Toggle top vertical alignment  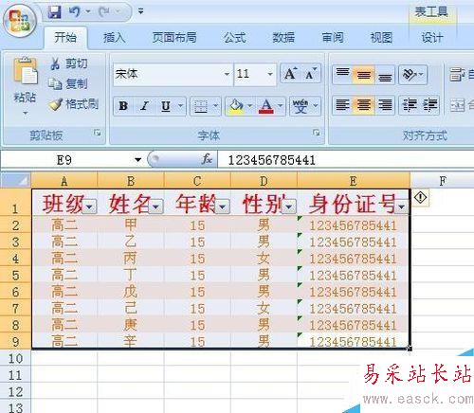point(342,75)
